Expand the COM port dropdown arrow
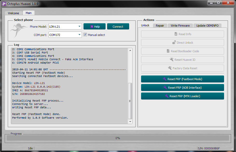The width and height of the screenshot is (236, 152). click(79, 35)
